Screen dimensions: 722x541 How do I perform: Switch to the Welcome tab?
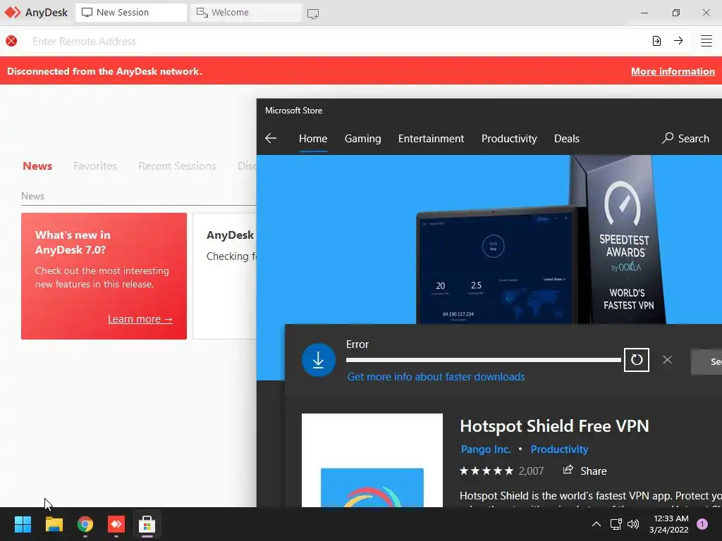click(x=246, y=13)
